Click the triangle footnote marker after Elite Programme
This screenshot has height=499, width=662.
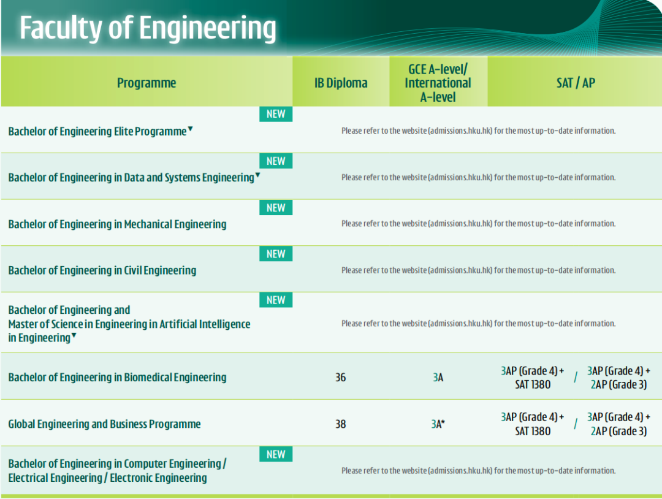[x=191, y=129]
